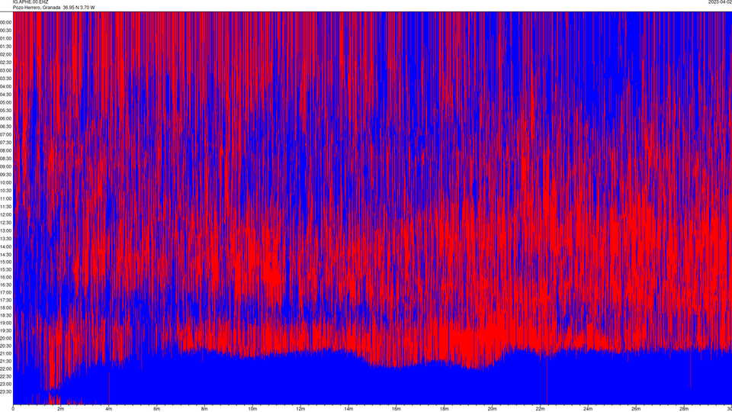Select the 20:30 time row label
732x412 pixels.
5,346
